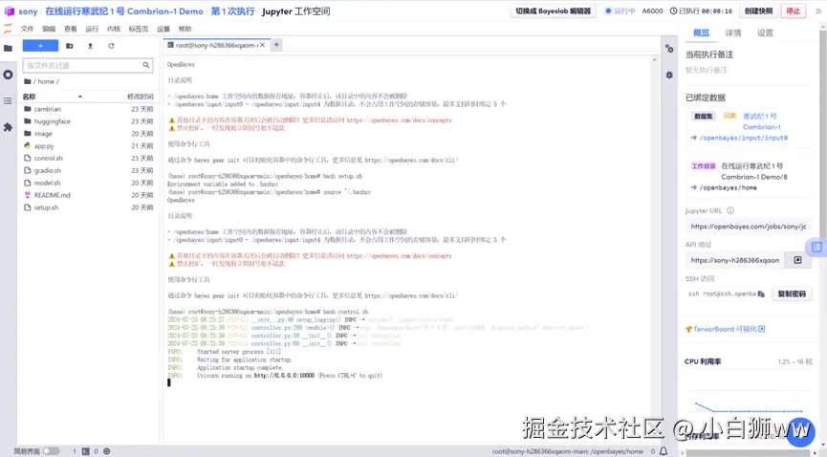Viewport: 827px width, 457px height.
Task: Open the 标签页 menu
Action: tap(139, 29)
